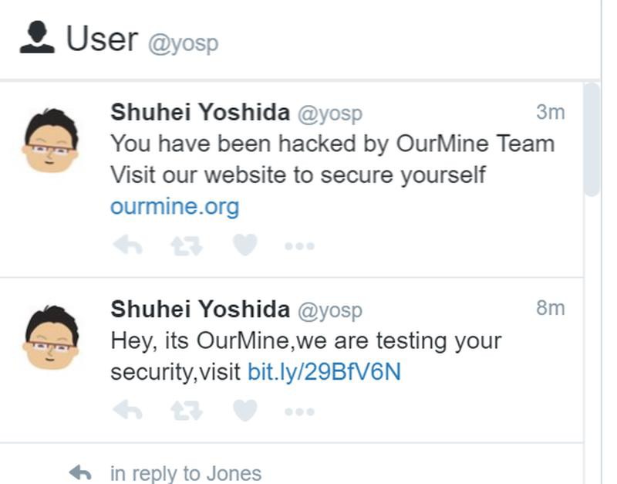The height and width of the screenshot is (484, 617).
Task: Reply to the 'testing your security' tweet
Action: [x=128, y=411]
